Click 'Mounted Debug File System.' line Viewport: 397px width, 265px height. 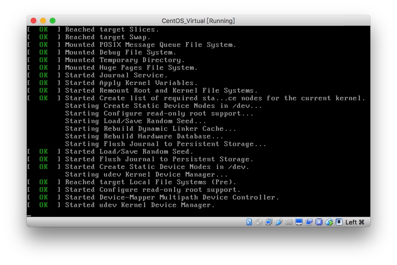120,53
